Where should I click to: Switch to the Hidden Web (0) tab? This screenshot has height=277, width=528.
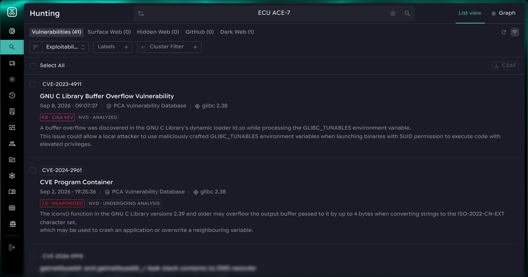[158, 32]
